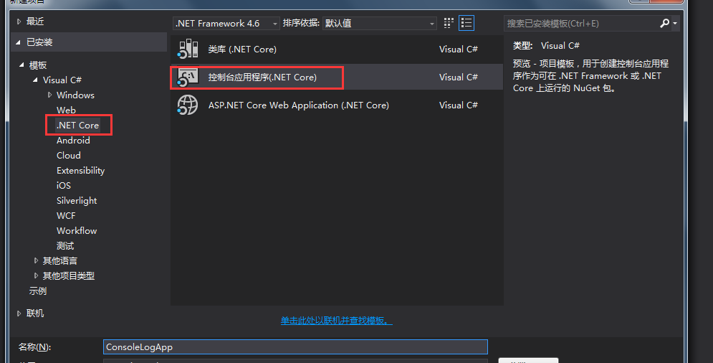Click the 其他语言 tree label
Screen dimensions: 713x363
(x=60, y=260)
